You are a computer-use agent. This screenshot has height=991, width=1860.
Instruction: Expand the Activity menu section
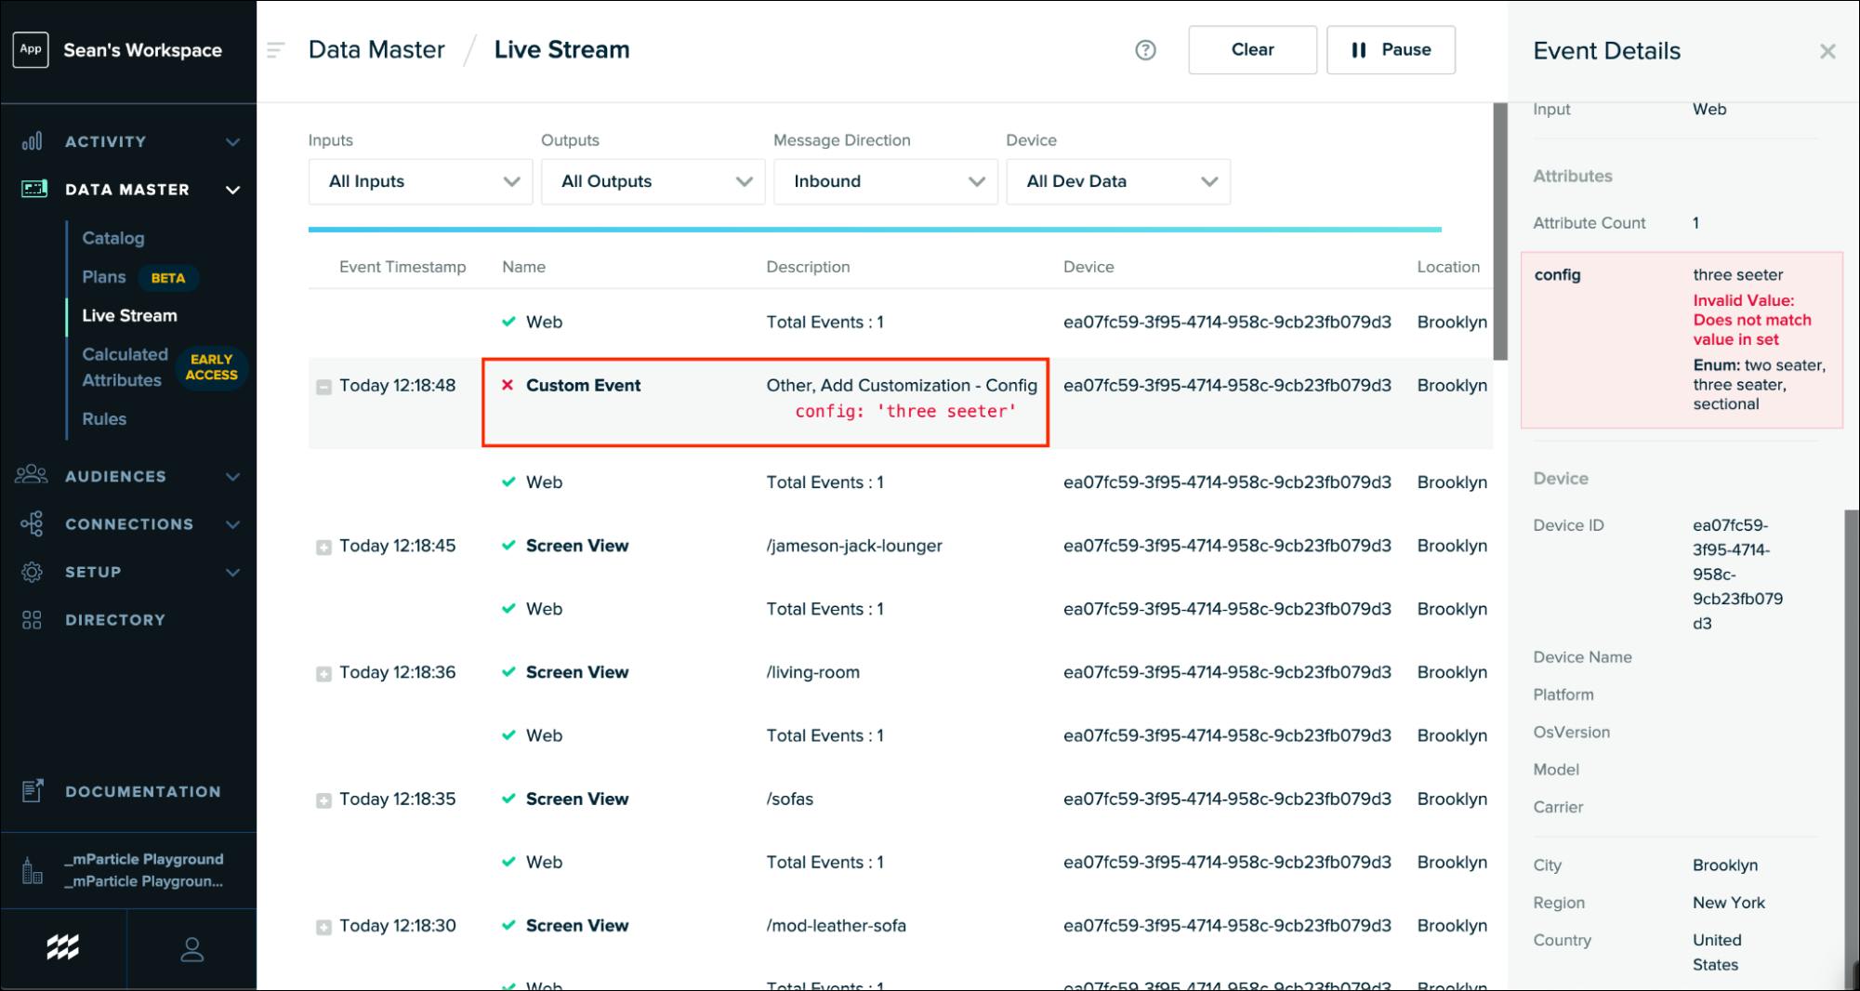point(232,142)
